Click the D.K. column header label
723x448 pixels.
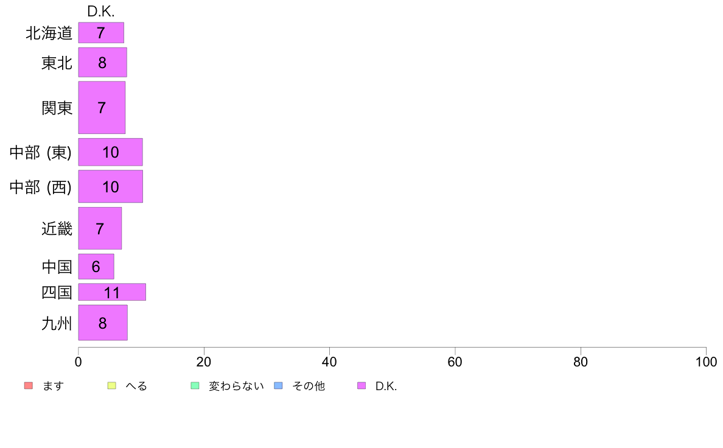(101, 12)
